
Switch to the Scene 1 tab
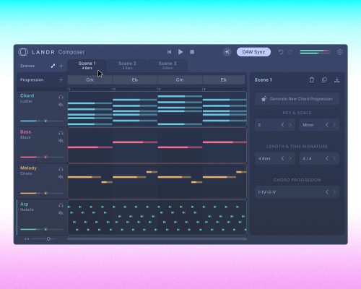pos(87,65)
